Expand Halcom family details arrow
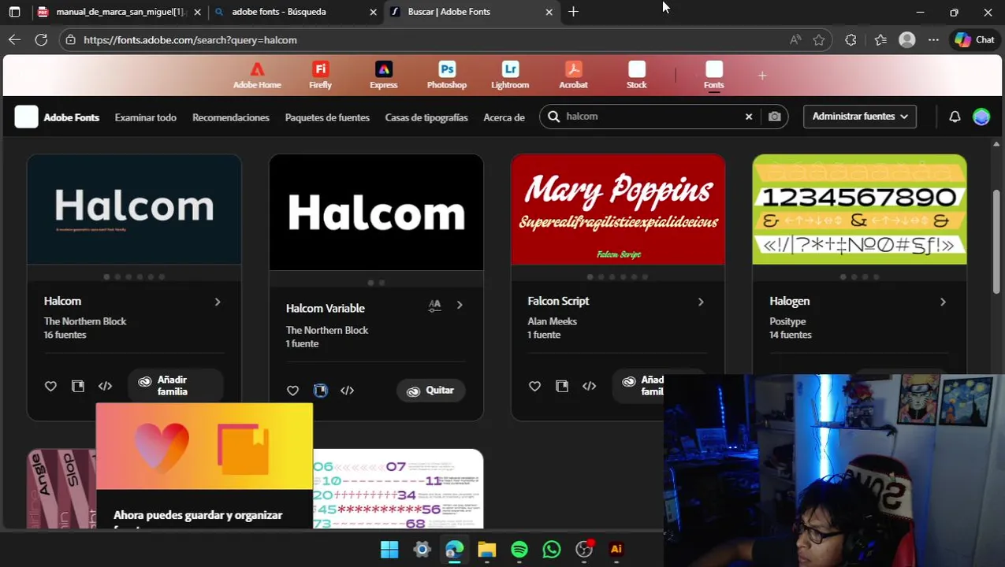 [x=218, y=302]
